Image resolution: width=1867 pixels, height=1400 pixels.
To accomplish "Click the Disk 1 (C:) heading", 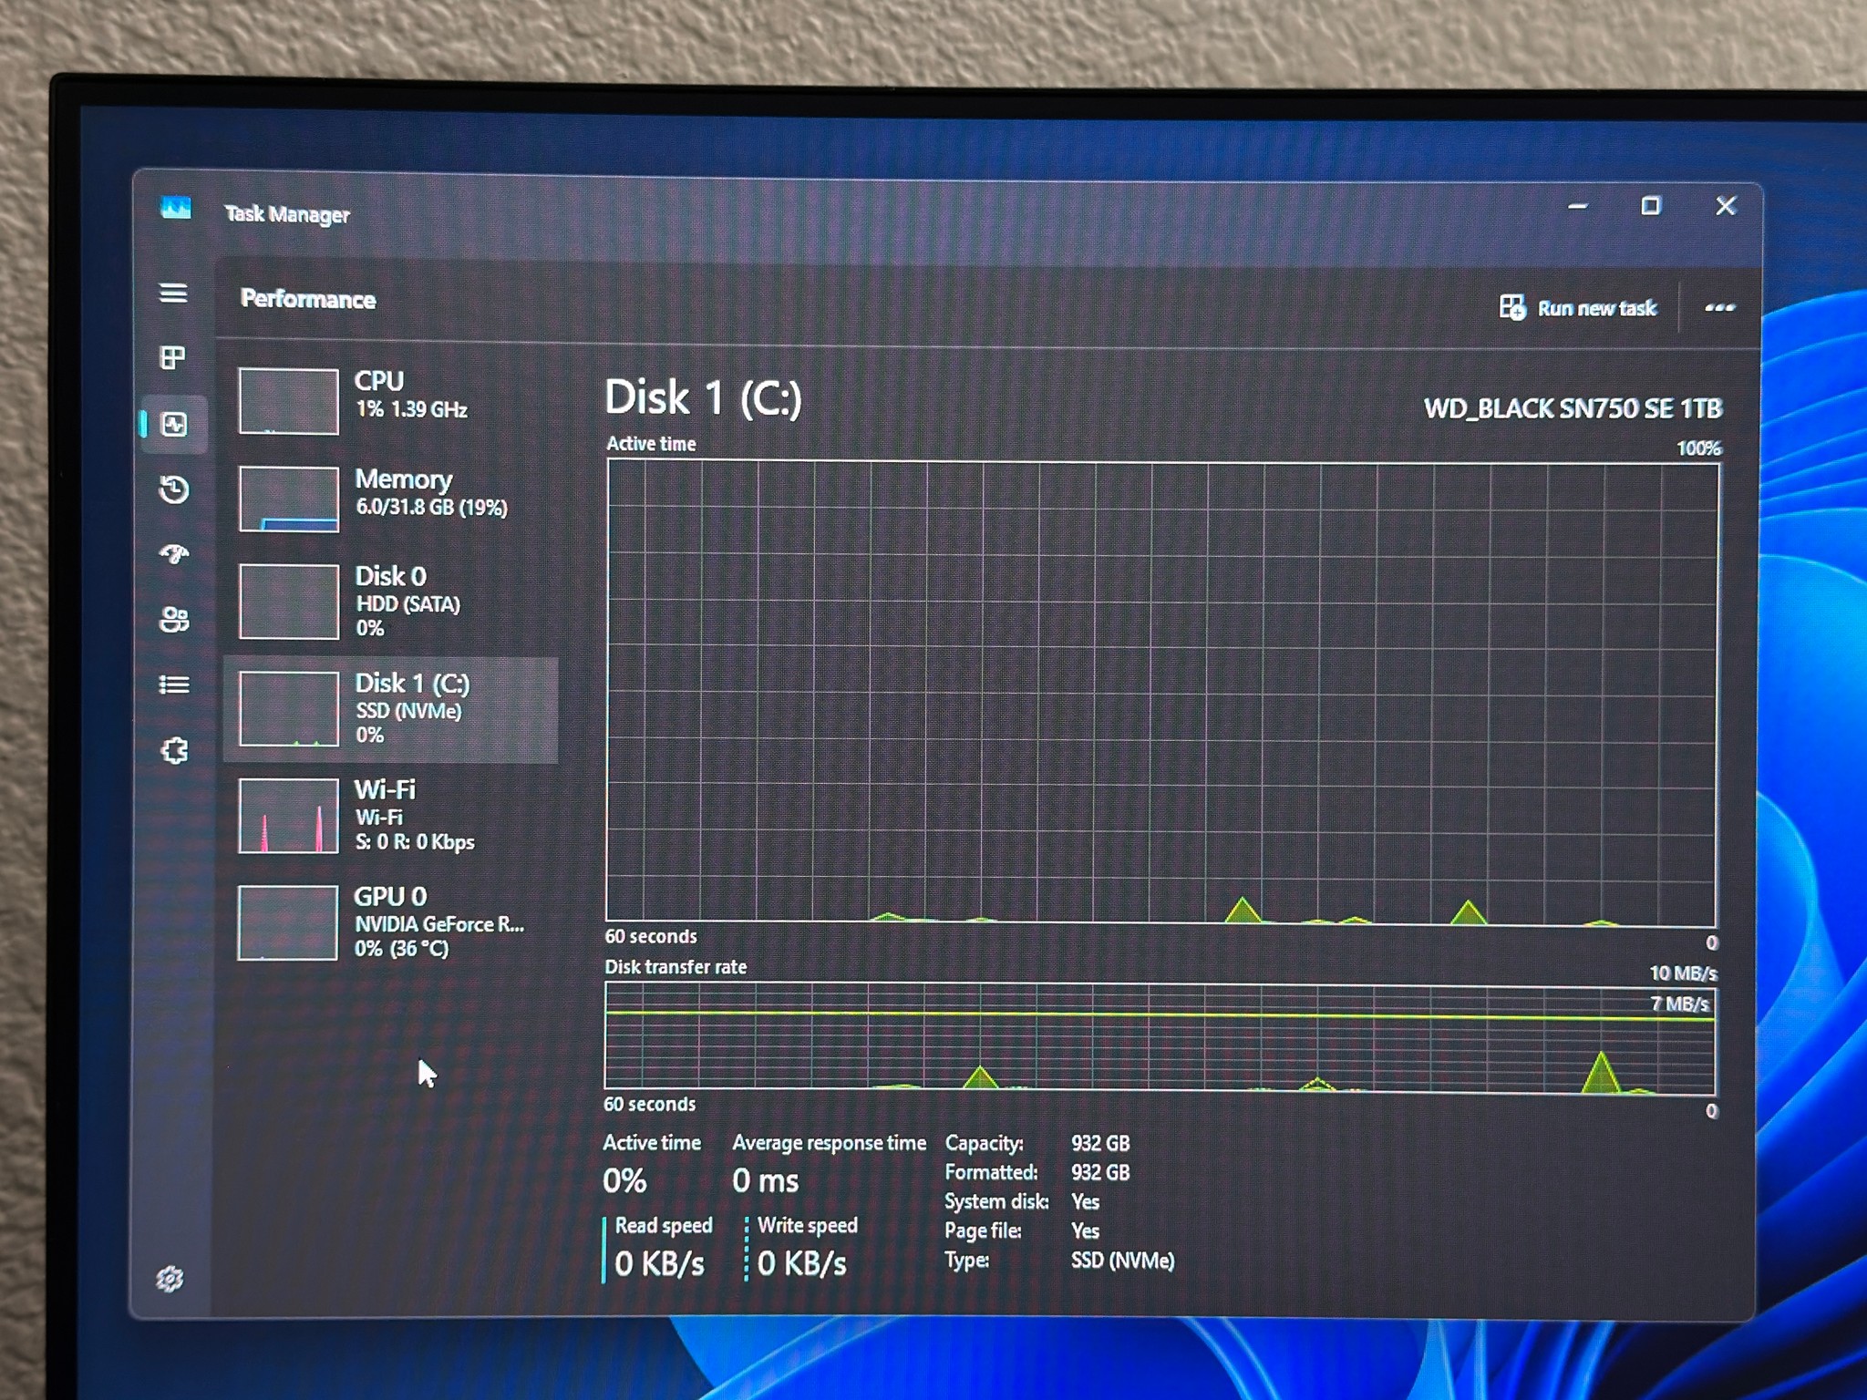I will pos(703,398).
